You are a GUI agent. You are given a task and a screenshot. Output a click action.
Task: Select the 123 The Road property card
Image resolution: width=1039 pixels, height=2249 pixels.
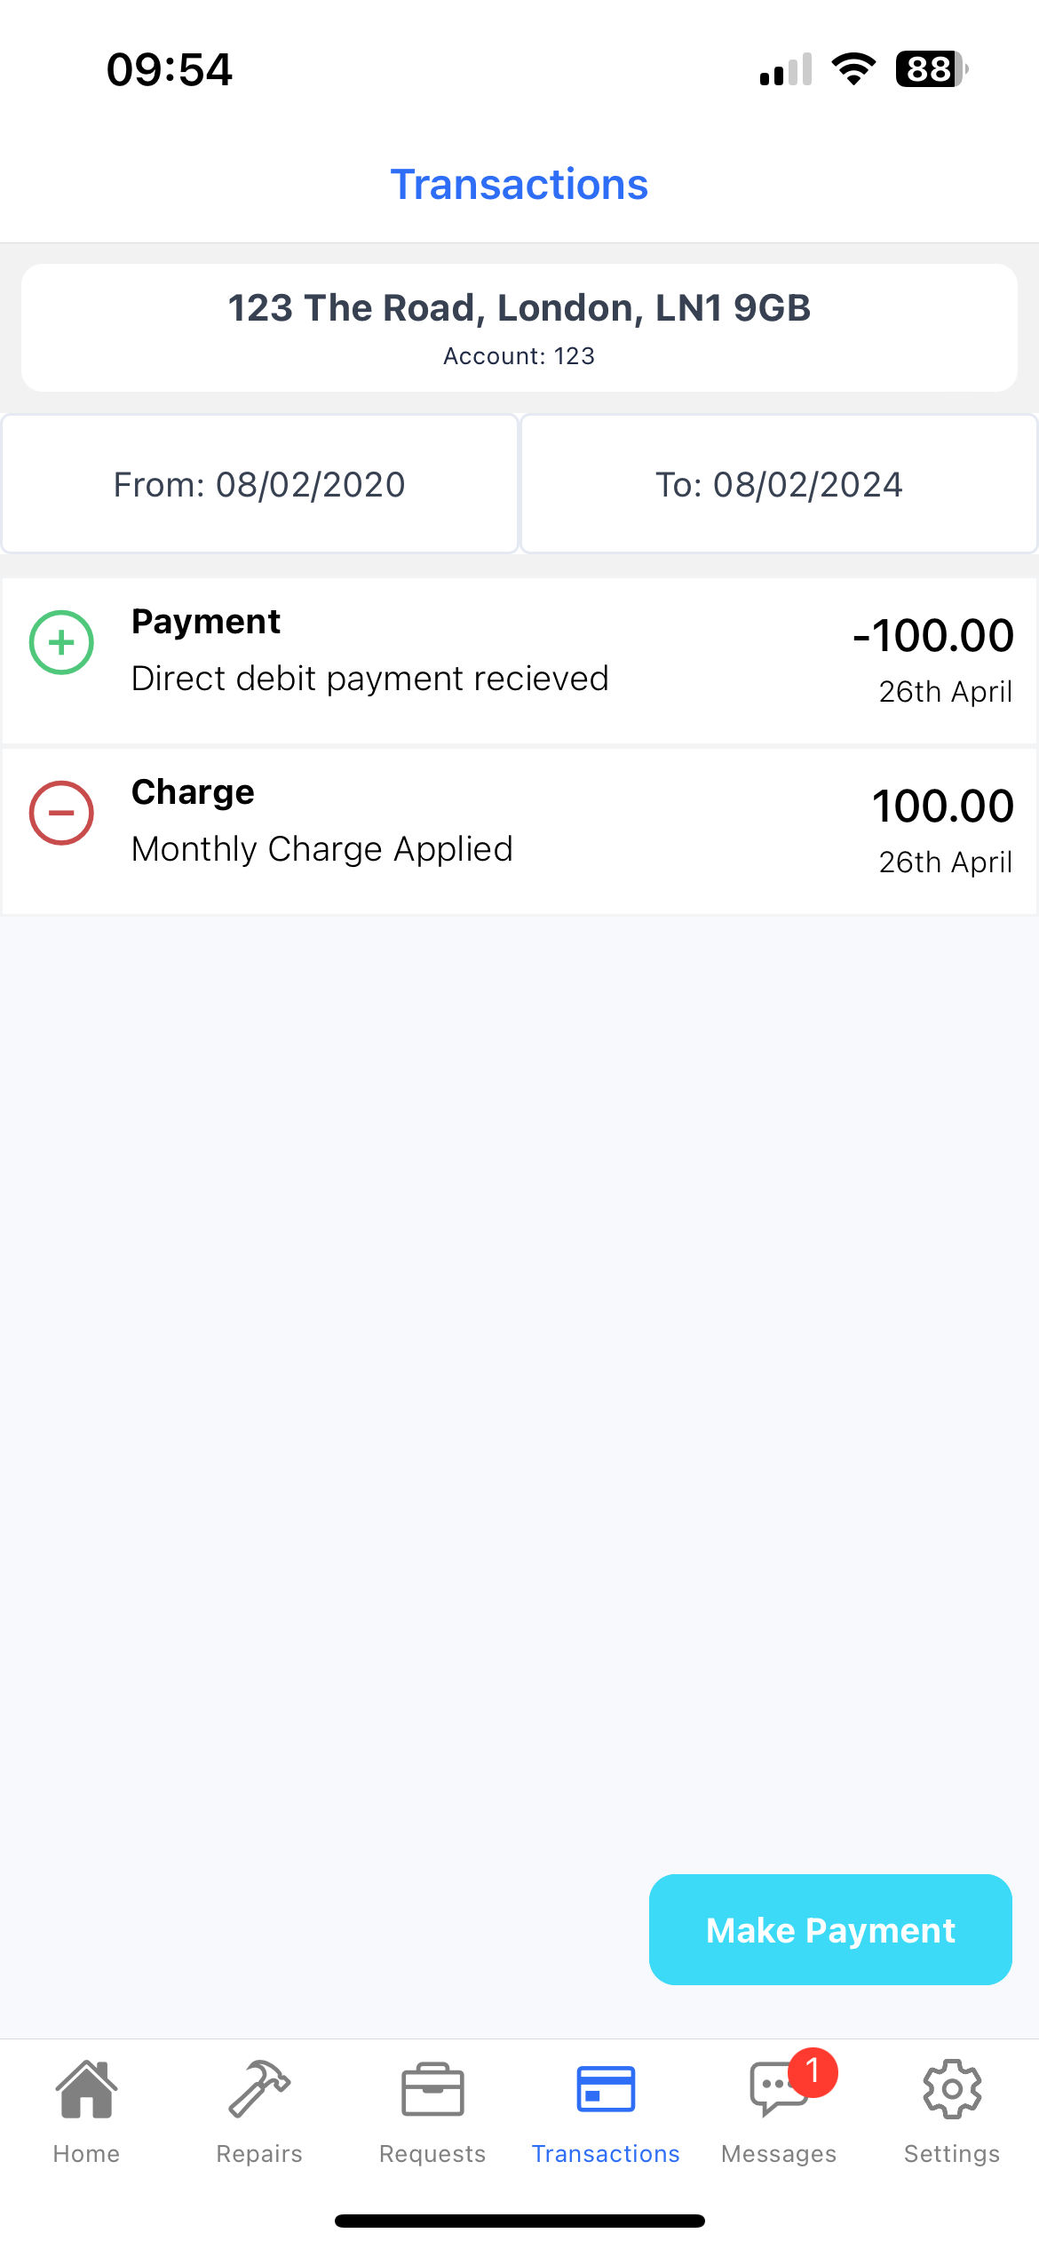519,327
